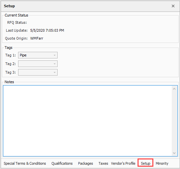
Task: Select the Pipe value in Tag 1
Action: (23, 55)
